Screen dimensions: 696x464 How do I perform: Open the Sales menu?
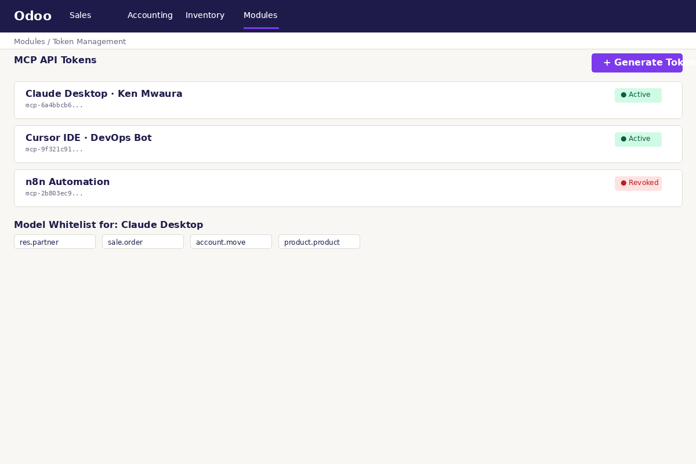click(x=80, y=15)
